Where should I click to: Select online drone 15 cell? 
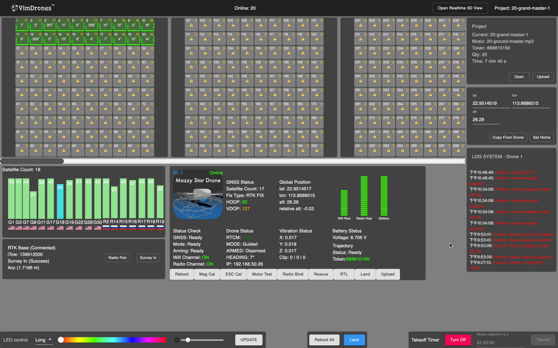tap(78, 38)
